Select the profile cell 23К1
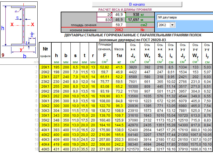The width and height of the screenshot is (213, 153). click(45, 77)
